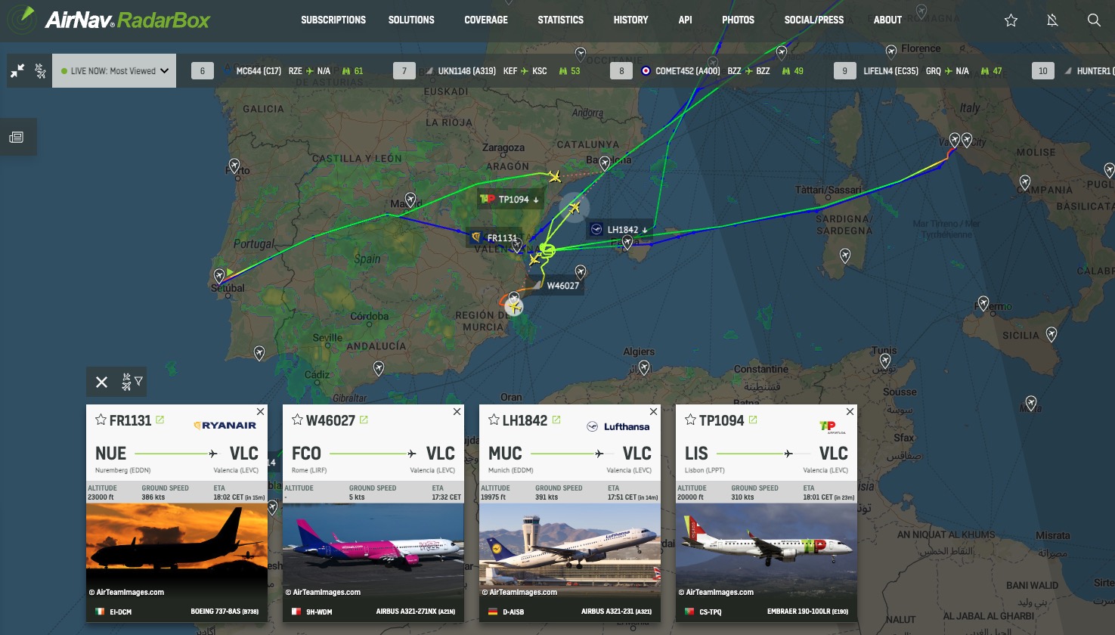
Task: Open the SUBSCRIPTIONS menu
Action: pyautogui.click(x=333, y=20)
